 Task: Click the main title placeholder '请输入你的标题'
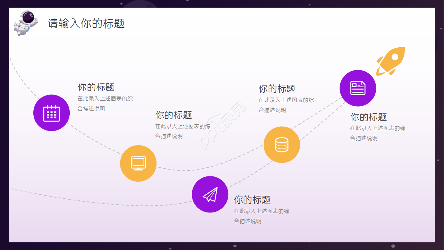pos(86,24)
